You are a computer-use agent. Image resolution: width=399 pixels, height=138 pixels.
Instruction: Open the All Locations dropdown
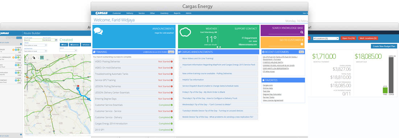326,38
